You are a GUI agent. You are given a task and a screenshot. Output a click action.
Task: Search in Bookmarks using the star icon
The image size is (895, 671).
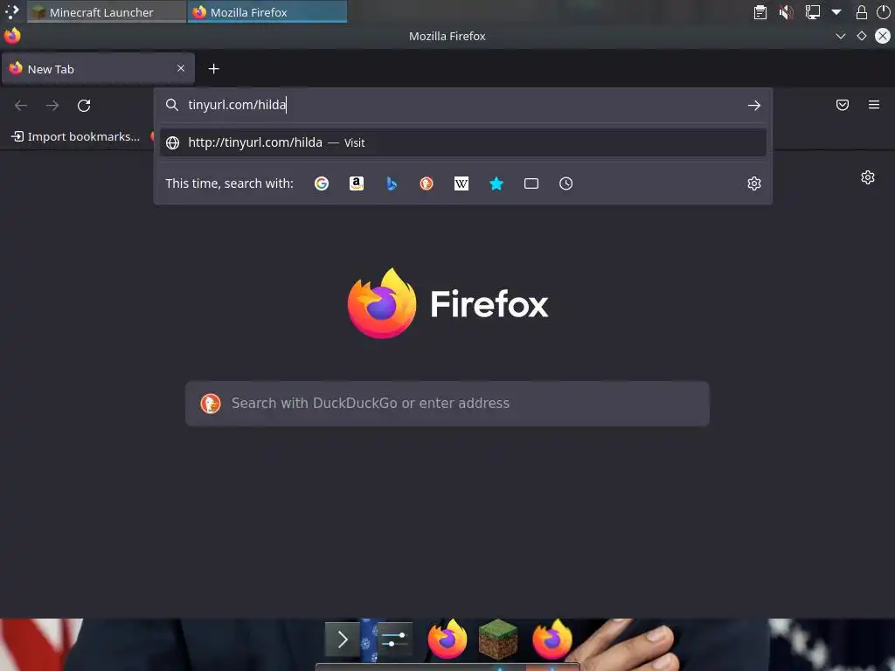pyautogui.click(x=496, y=183)
